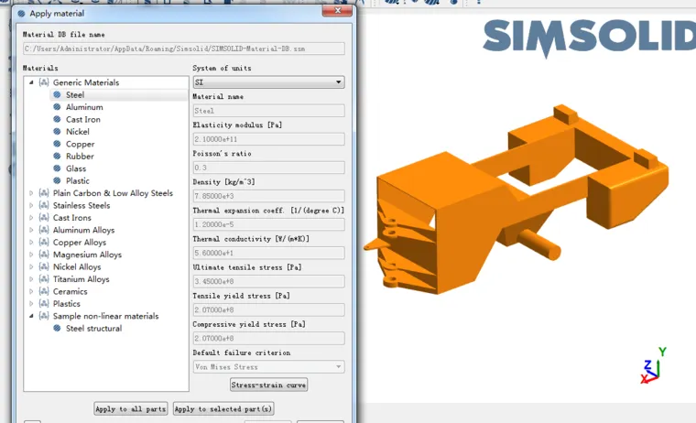
Task: Select Steel structural non-linear material
Action: tap(93, 329)
